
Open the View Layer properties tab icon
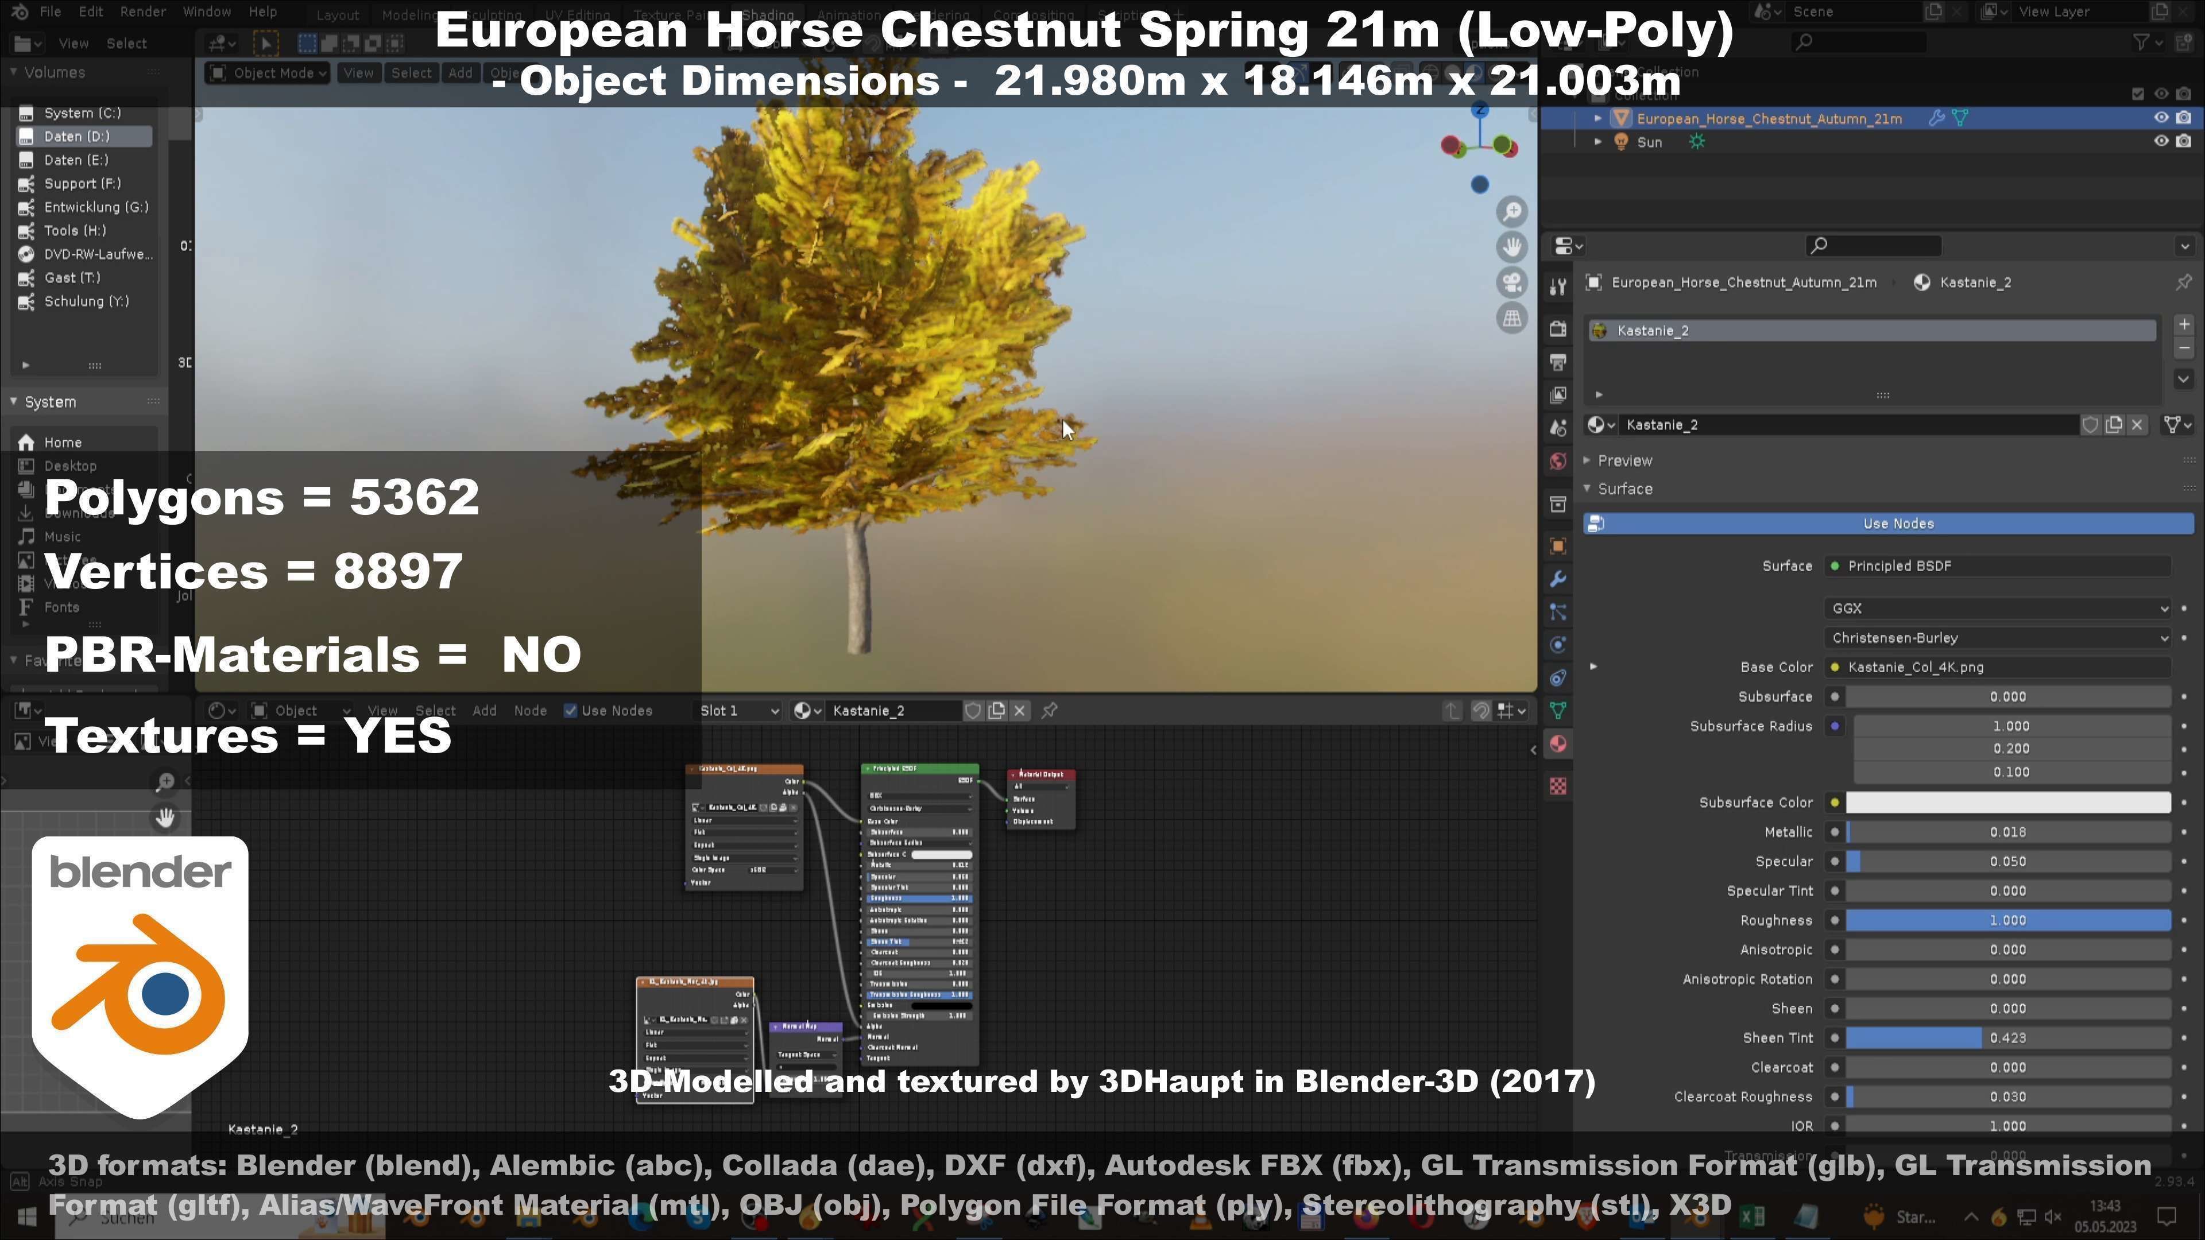pos(1558,394)
